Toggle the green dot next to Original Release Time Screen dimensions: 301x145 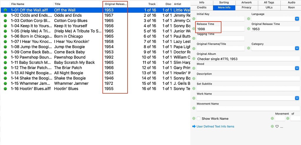(x=249, y=29)
